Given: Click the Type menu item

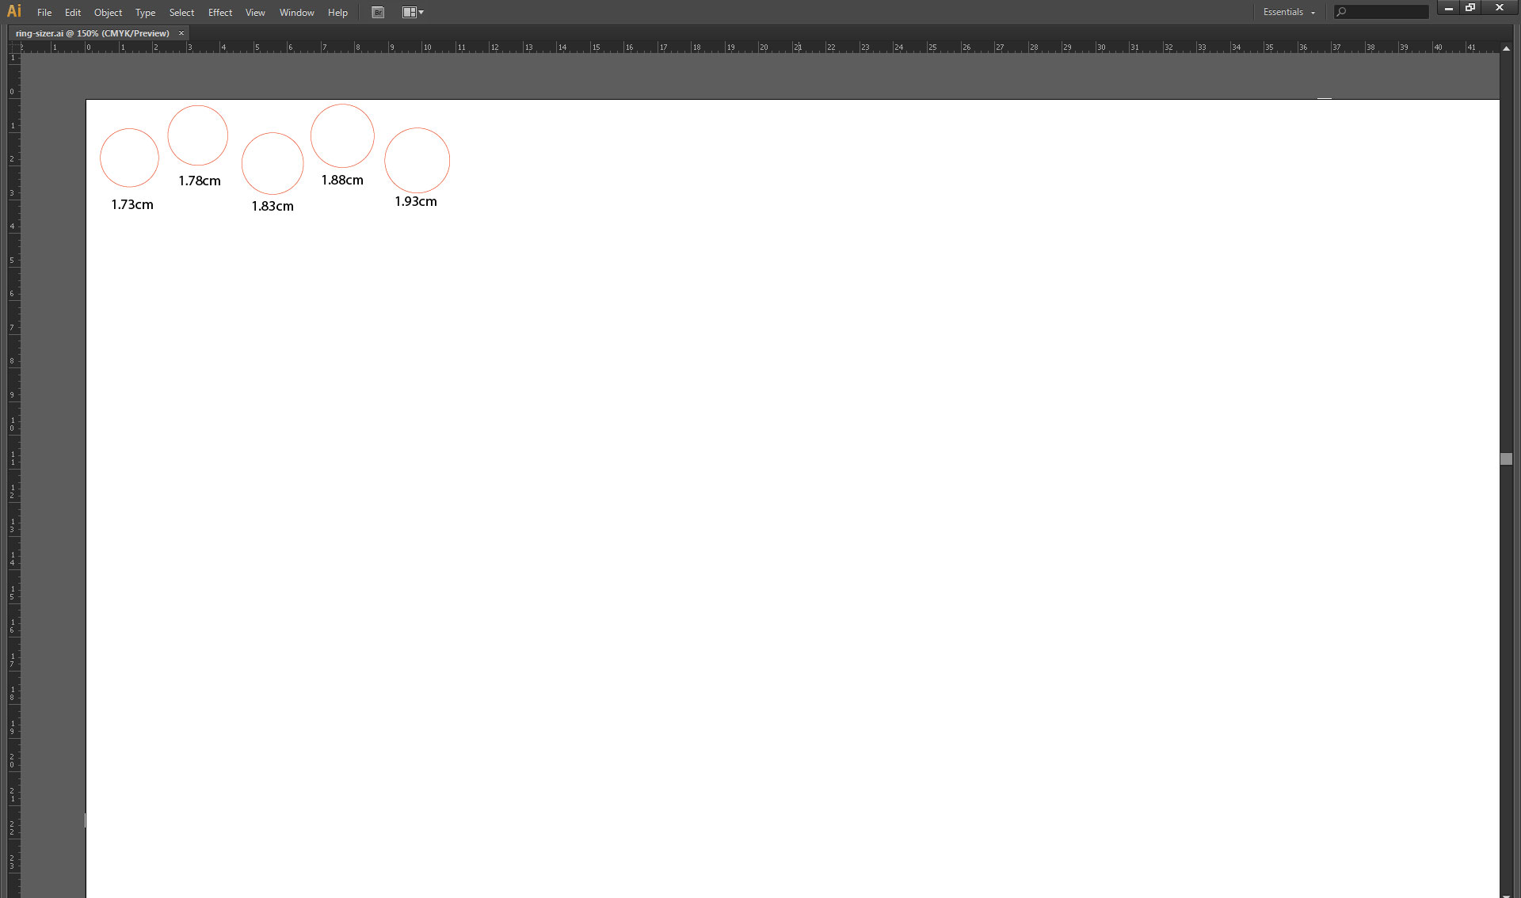Looking at the screenshot, I should (x=144, y=12).
